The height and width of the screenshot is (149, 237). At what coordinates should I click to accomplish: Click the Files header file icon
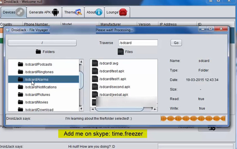pyautogui.click(x=121, y=52)
